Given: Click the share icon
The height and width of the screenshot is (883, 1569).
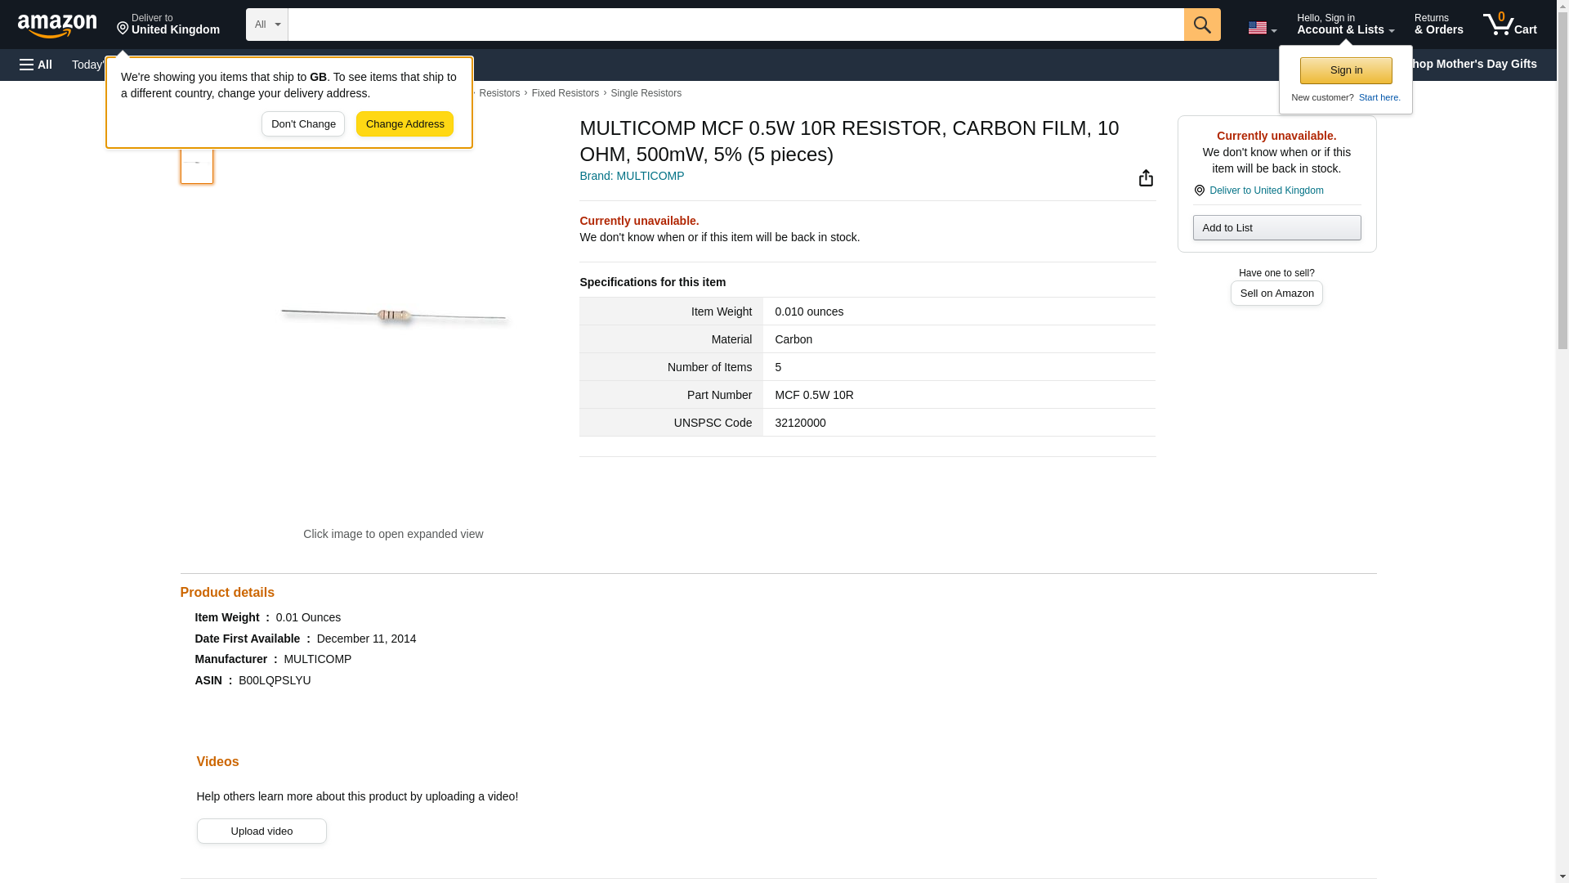Looking at the screenshot, I should coord(1146,178).
